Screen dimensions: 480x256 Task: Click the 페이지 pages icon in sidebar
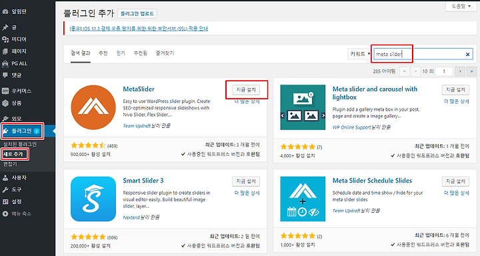(x=5, y=51)
